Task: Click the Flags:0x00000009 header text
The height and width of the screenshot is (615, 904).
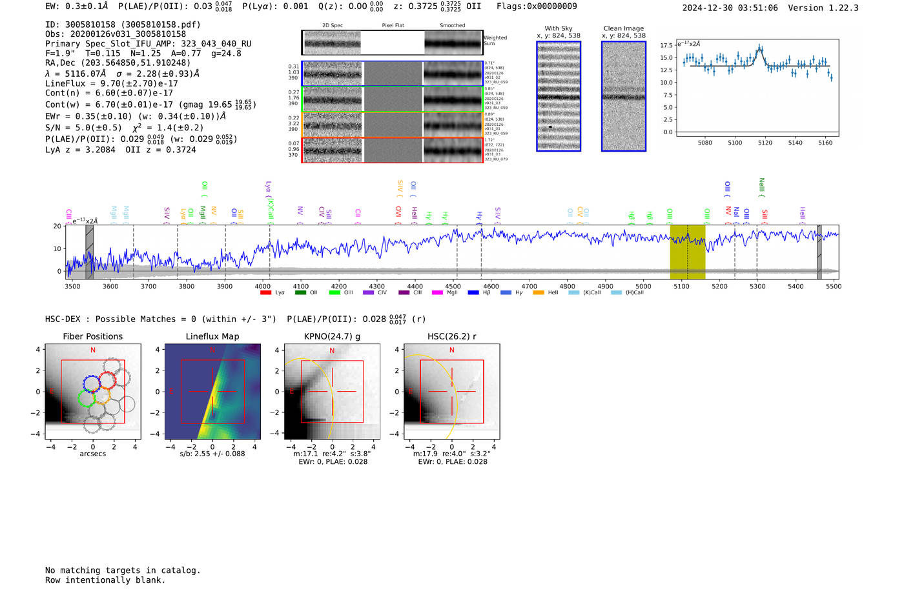Action: click(537, 6)
